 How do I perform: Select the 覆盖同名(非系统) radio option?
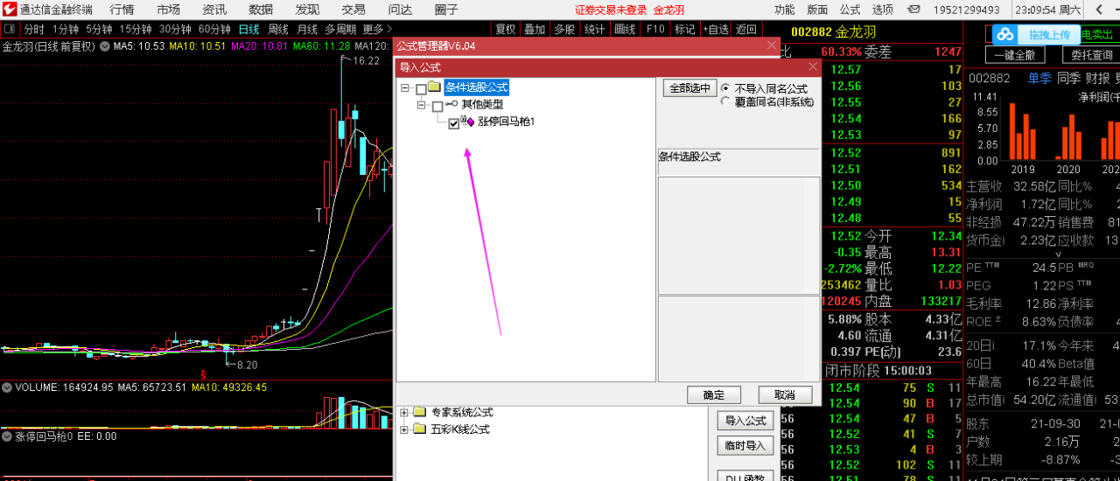725,101
